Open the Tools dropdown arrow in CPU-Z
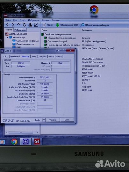The height and width of the screenshot is (172, 129). point(44,120)
